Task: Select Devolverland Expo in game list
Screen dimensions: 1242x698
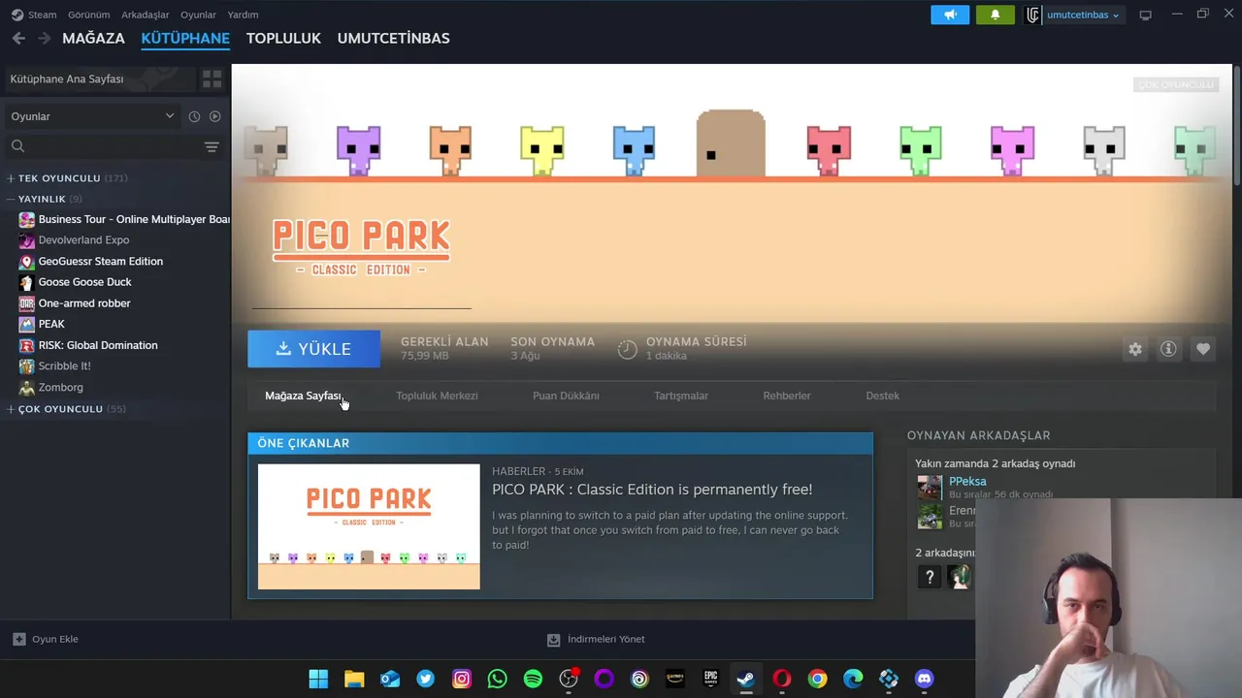Action: 83,240
